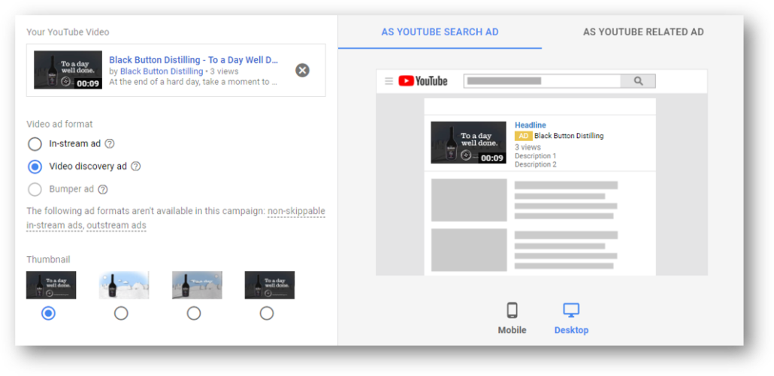Click the outstream ads dotted link

point(116,226)
